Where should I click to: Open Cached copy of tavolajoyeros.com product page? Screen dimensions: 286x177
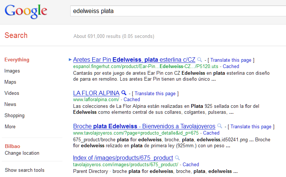click(x=211, y=133)
